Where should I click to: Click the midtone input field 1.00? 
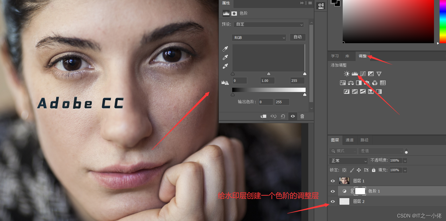point(267,81)
